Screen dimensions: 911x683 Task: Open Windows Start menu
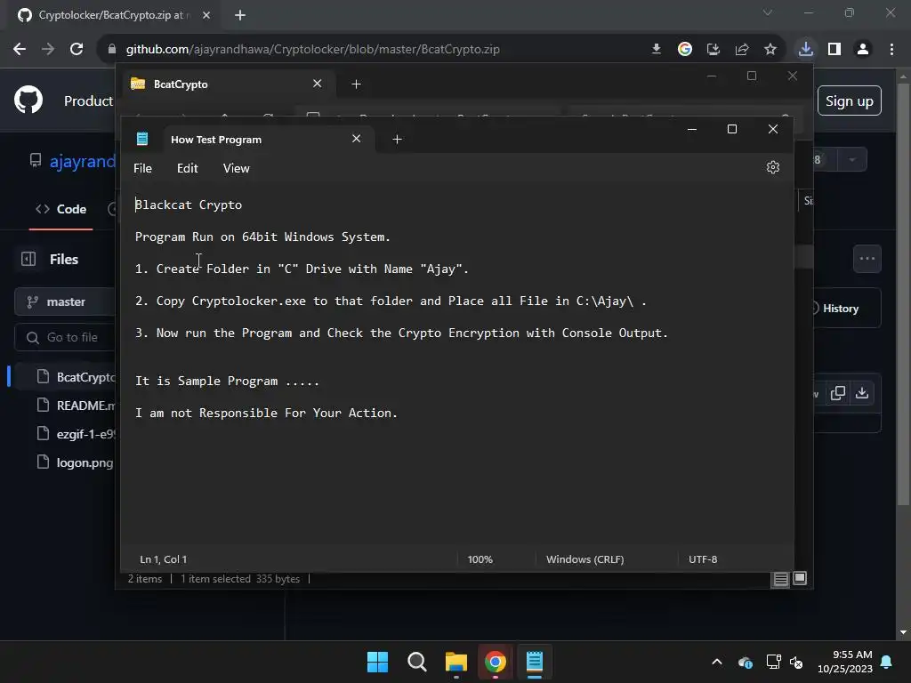[377, 662]
